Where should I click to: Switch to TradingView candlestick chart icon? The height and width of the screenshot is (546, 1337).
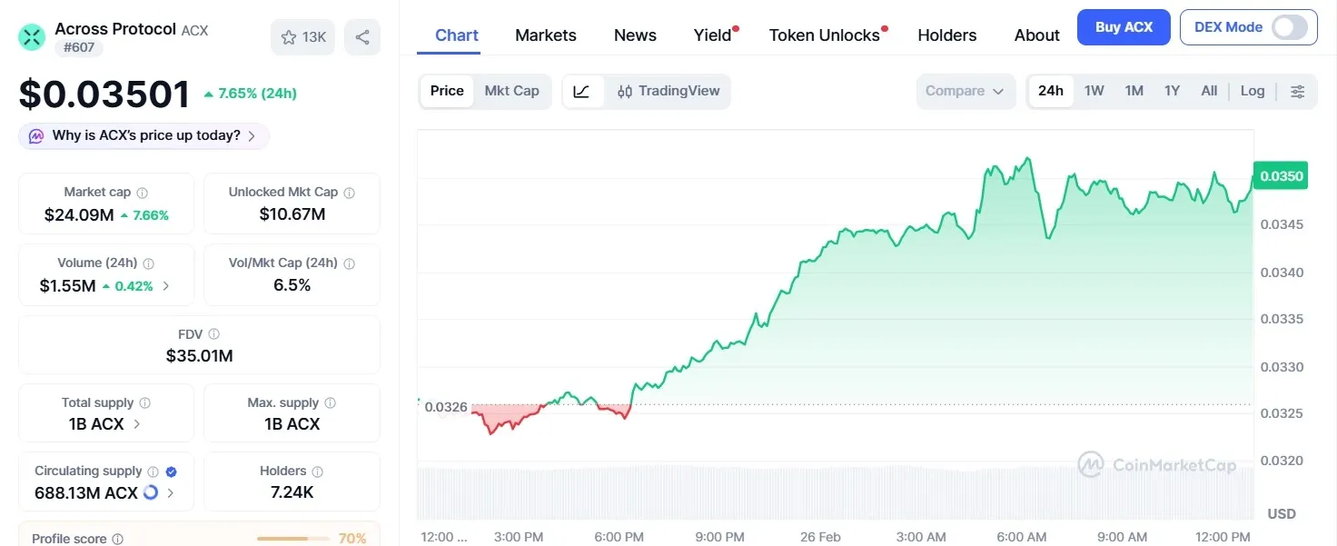pyautogui.click(x=668, y=91)
